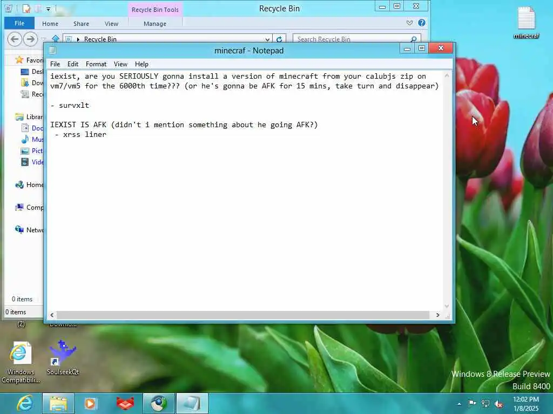Screen dimensions: 553x414
Task: Close the minecraf Notepad window
Action: point(441,48)
